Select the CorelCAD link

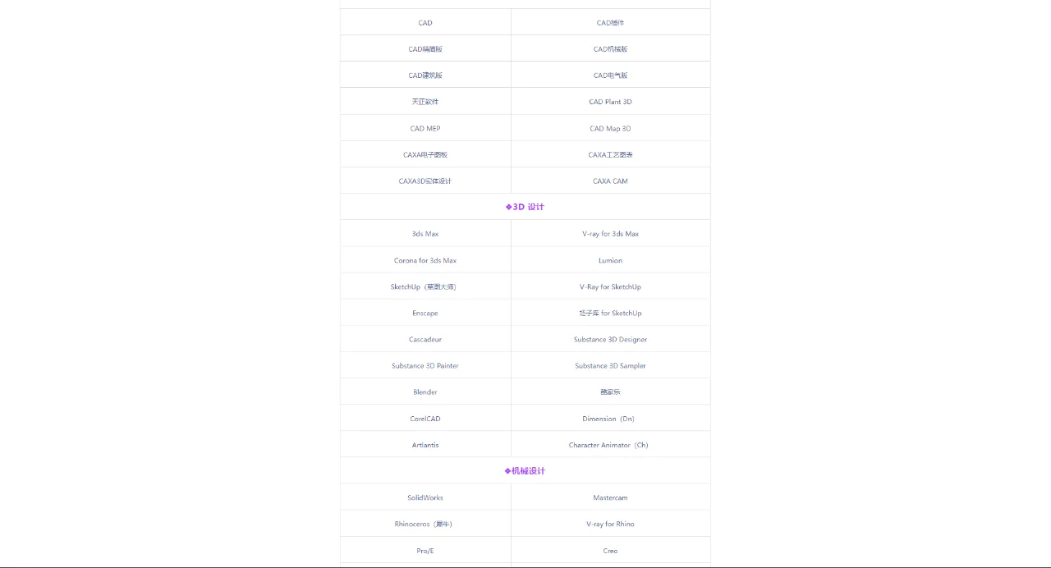[x=425, y=419]
